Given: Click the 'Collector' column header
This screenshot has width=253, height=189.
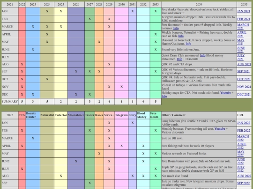Looking at the screenshot, I should click(x=61, y=115).
